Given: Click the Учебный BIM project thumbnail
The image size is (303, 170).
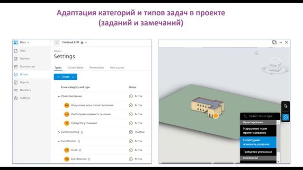Looking at the screenshot, I should pos(57,42).
